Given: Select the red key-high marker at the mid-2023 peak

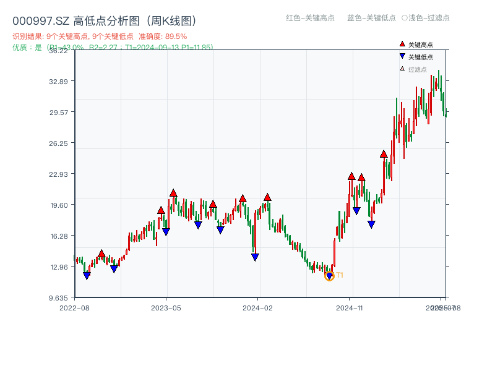Looking at the screenshot, I should (x=173, y=193).
